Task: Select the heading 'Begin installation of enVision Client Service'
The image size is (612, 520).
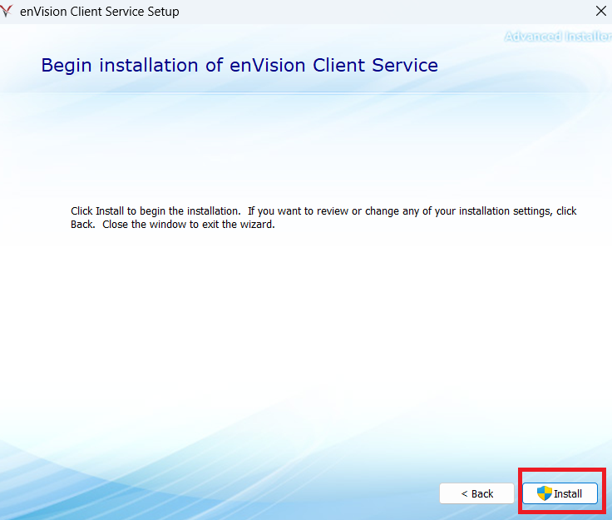Action: (239, 65)
